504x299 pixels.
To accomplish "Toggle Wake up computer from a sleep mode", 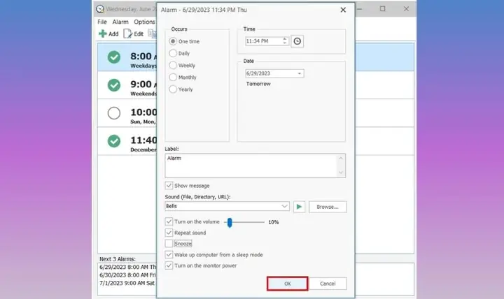I will point(169,255).
